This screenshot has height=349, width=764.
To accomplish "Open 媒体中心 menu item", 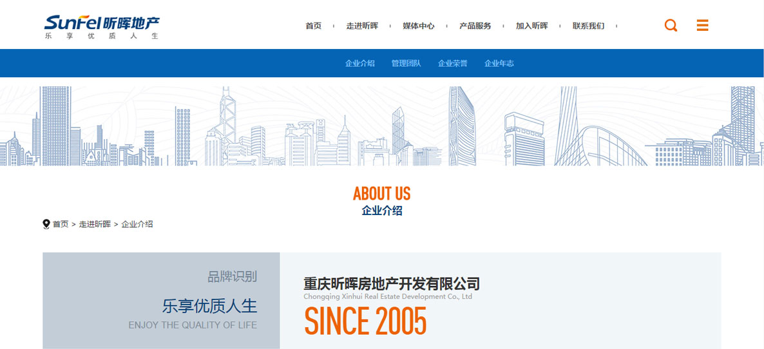I will pyautogui.click(x=419, y=26).
